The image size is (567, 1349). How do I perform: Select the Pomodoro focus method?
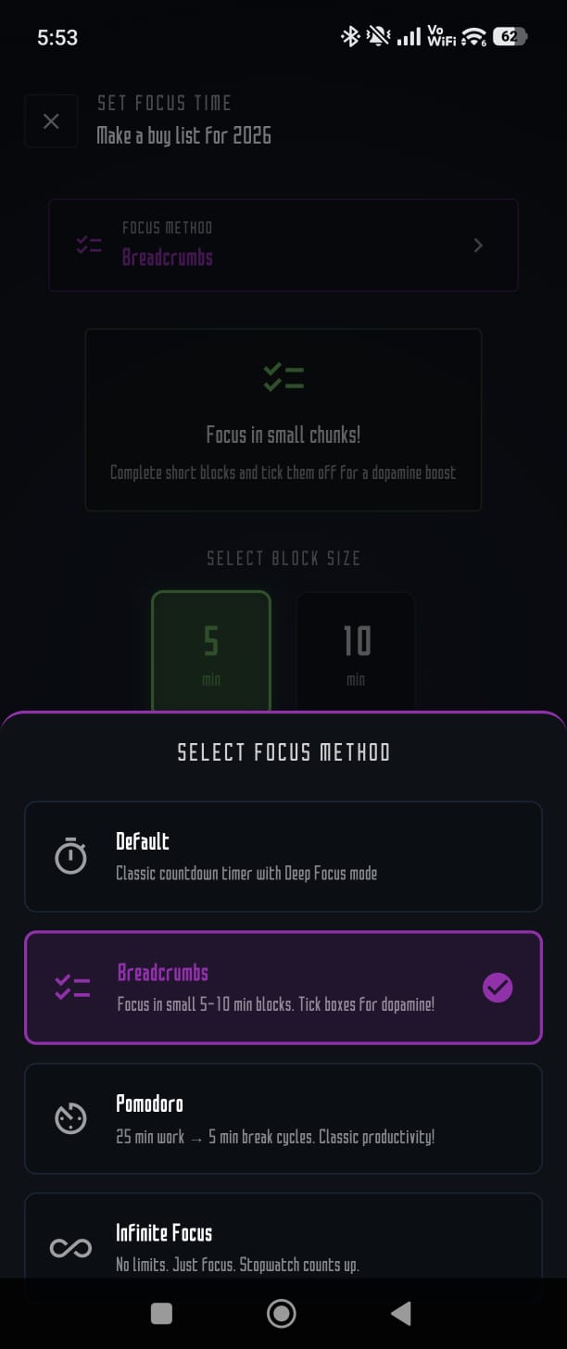[x=283, y=1118]
